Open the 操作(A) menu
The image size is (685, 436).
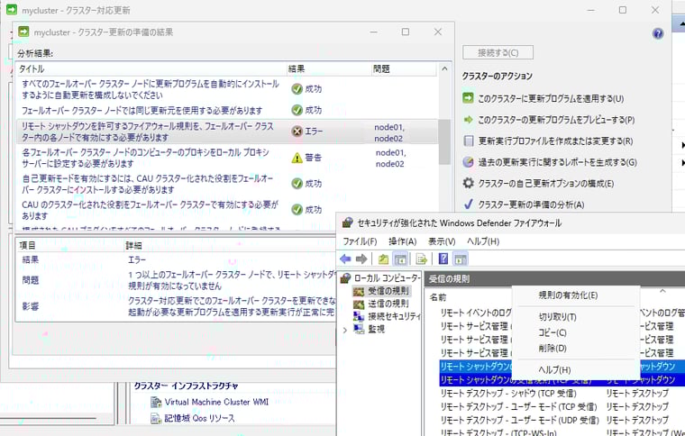click(402, 241)
